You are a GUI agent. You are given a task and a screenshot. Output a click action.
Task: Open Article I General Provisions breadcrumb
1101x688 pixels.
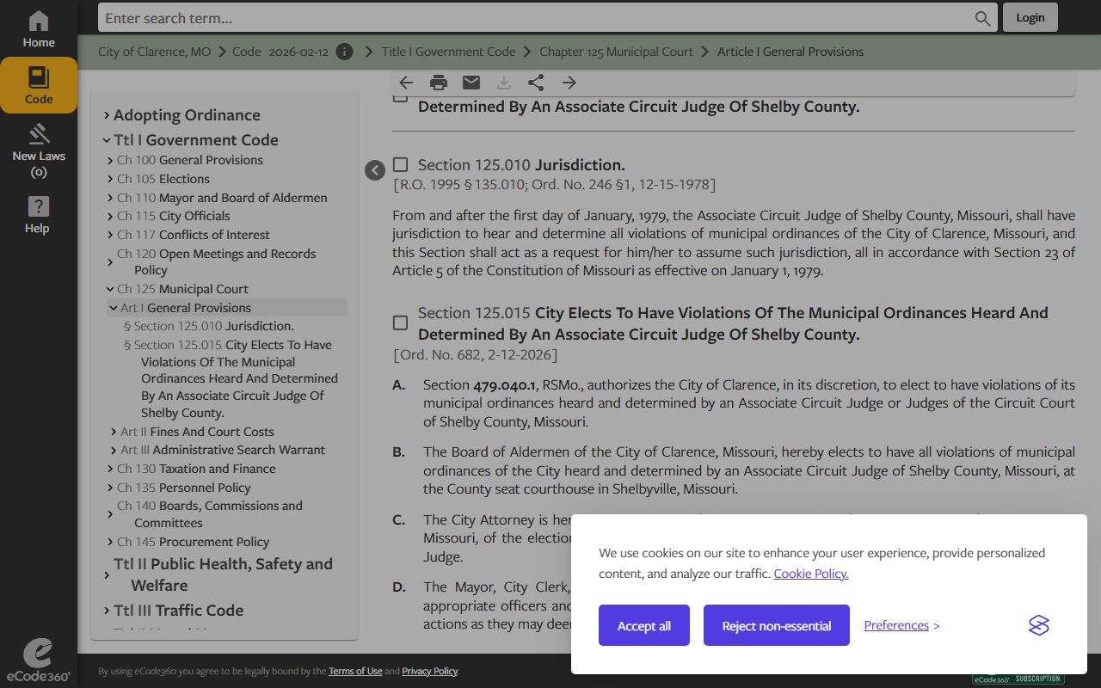[790, 52]
